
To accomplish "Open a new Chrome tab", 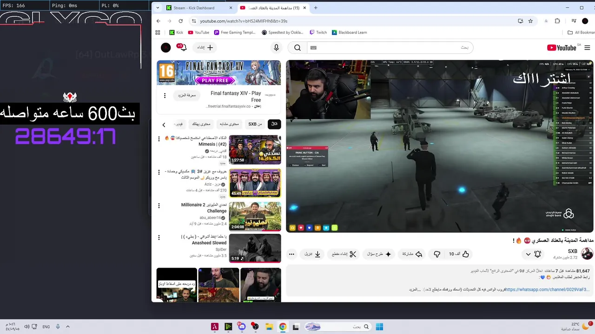I will (316, 8).
